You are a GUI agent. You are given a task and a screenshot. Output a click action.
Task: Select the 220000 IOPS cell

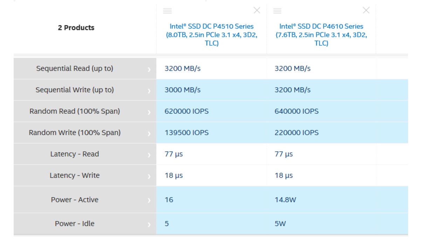pyautogui.click(x=297, y=133)
